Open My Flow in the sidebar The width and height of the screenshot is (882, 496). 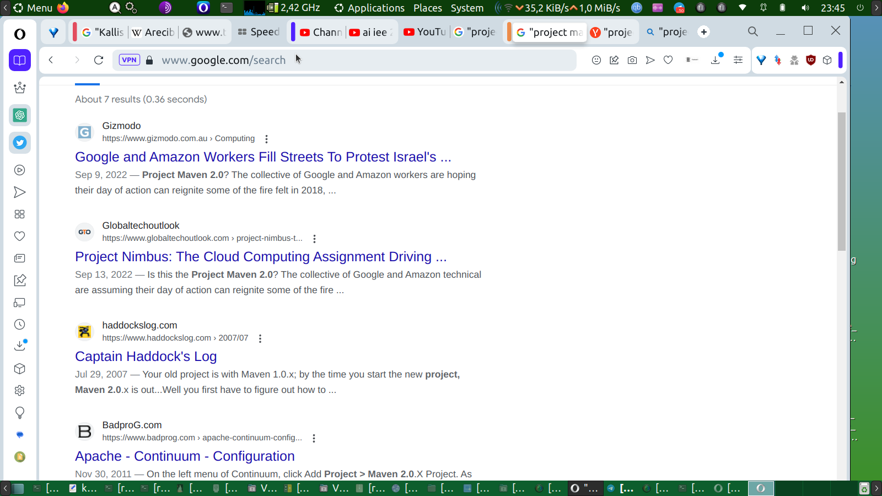[20, 192]
